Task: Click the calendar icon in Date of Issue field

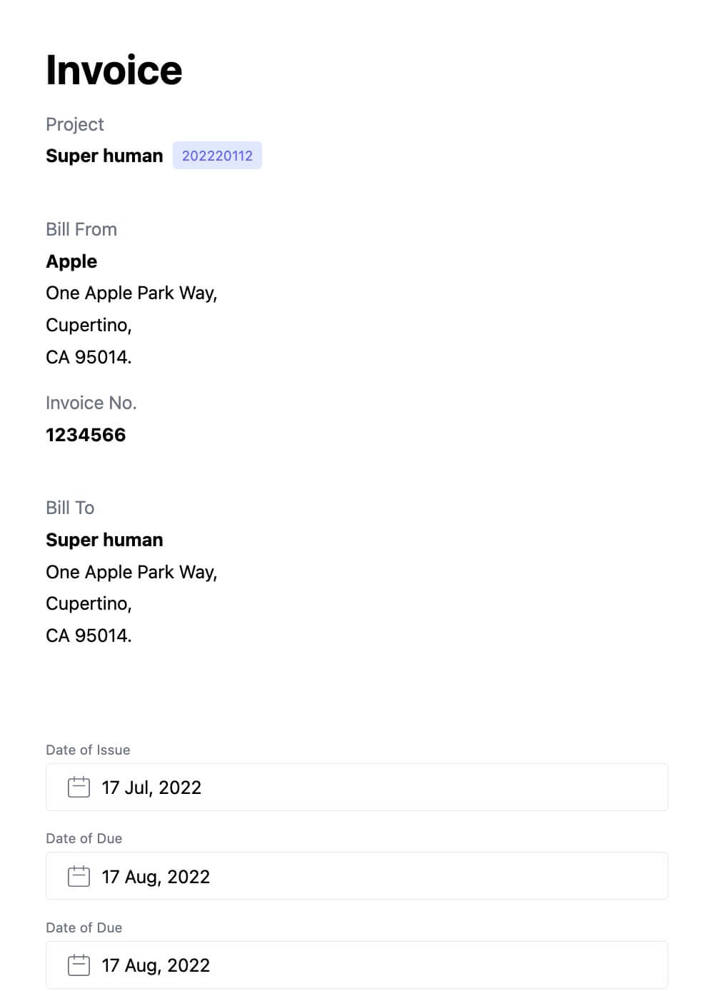Action: pyautogui.click(x=79, y=787)
